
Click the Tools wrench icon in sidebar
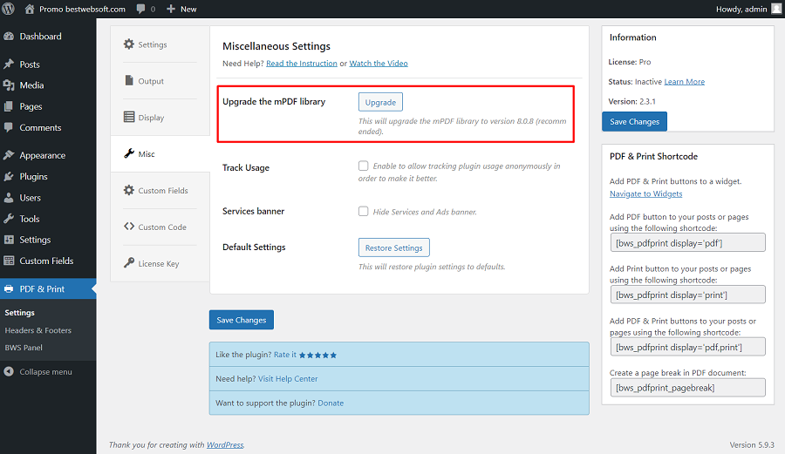click(x=9, y=219)
